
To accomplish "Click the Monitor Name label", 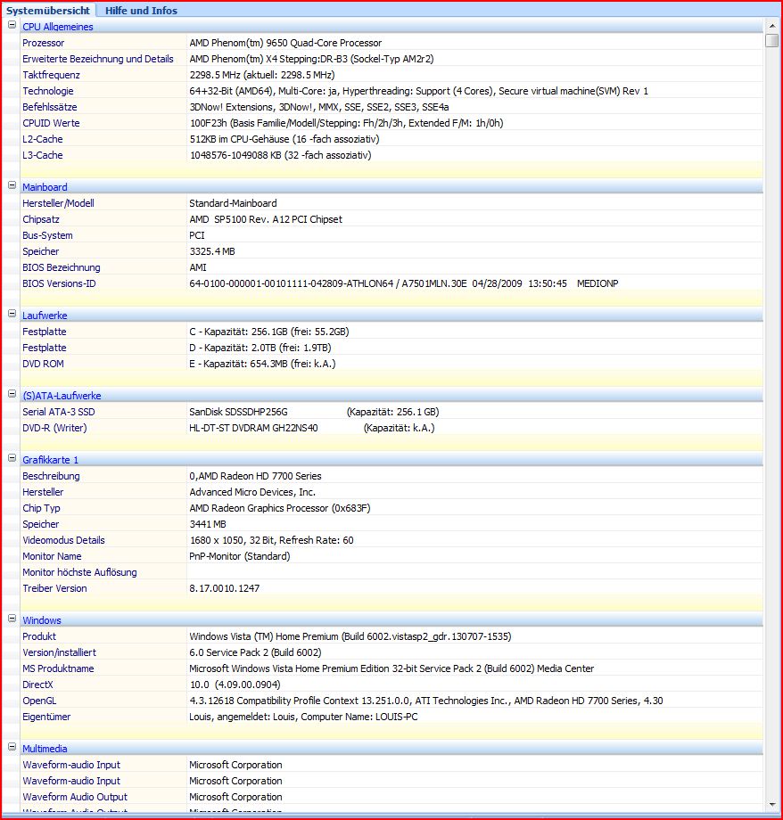I will tap(52, 556).
